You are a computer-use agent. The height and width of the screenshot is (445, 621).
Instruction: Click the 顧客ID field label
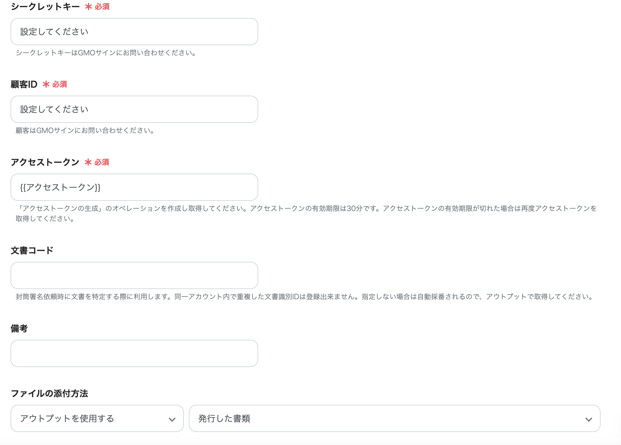[24, 84]
